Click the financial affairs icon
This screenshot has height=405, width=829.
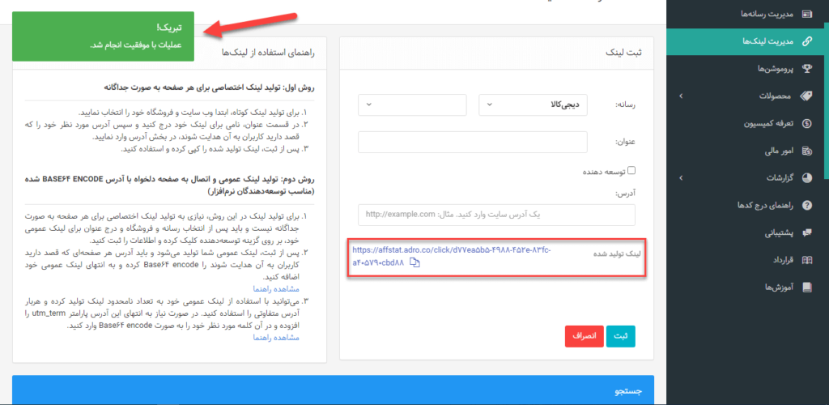[807, 151]
